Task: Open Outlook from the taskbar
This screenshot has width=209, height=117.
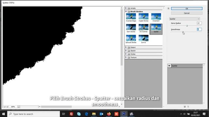Action: click(101, 114)
